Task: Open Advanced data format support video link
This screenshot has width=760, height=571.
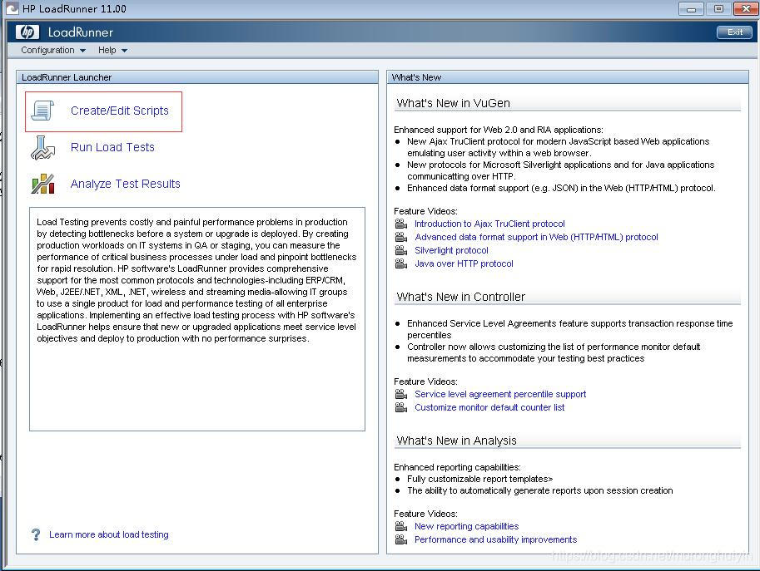Action: pos(536,237)
